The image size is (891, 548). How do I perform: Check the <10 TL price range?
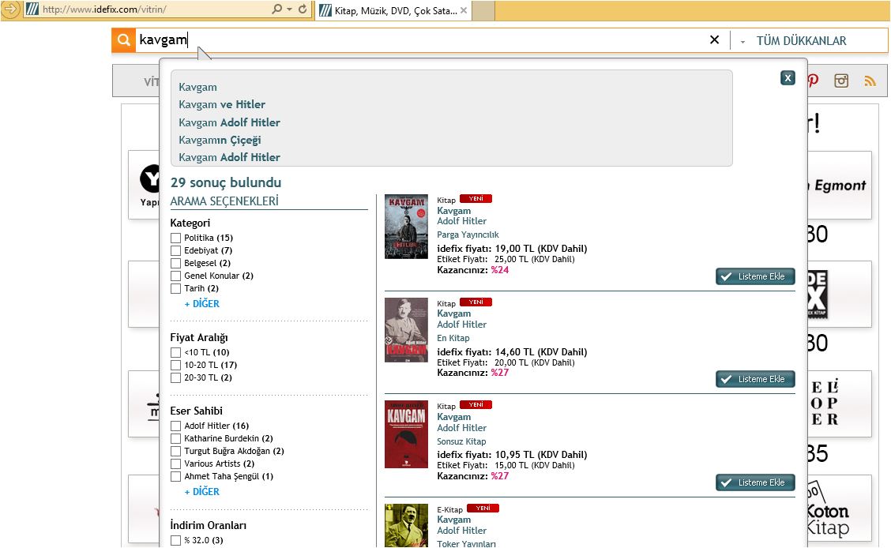coord(176,353)
